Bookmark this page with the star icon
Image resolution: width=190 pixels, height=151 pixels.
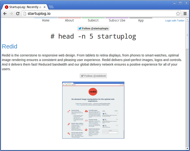[178, 14]
